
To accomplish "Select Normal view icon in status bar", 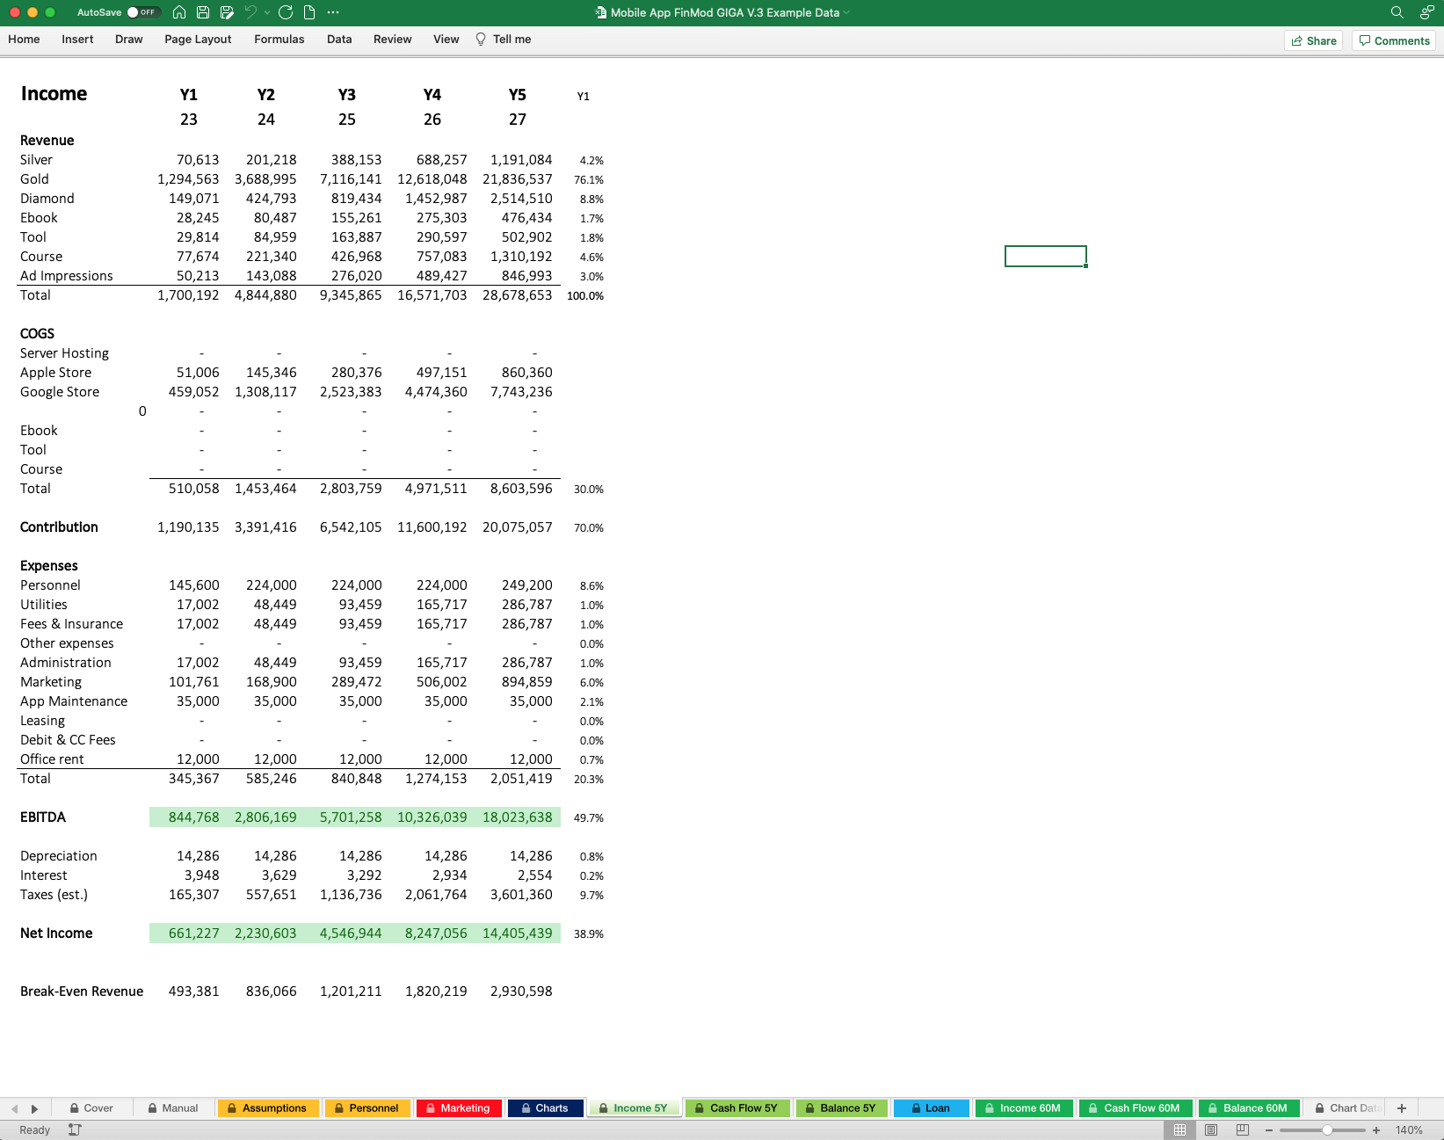I will (1180, 1129).
